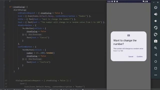Rotate the emulator left with the rotate icon
Viewport: 160px width, 90px height.
click(x=155, y=28)
